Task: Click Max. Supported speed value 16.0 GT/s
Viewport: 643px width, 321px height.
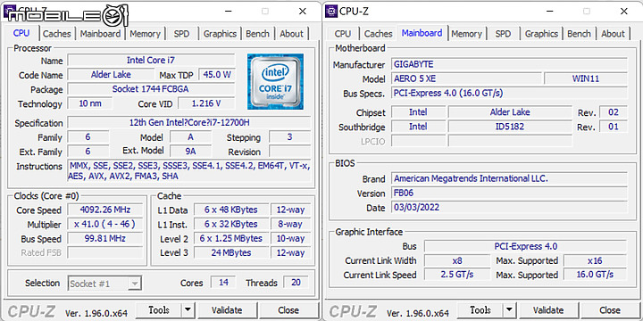Action: click(x=595, y=275)
